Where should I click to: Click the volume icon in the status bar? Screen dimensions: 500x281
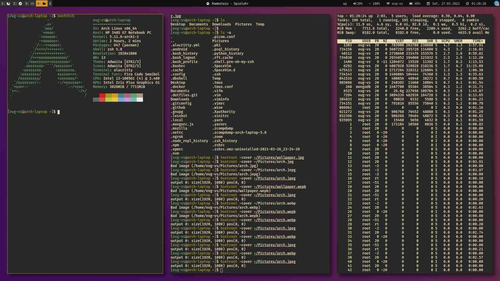click(x=355, y=3)
